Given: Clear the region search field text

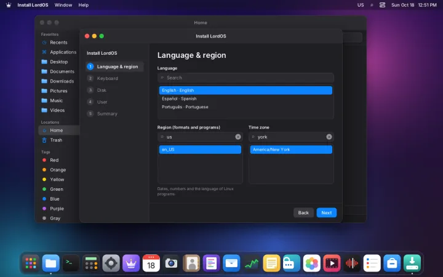Looking at the screenshot, I should pos(238,137).
